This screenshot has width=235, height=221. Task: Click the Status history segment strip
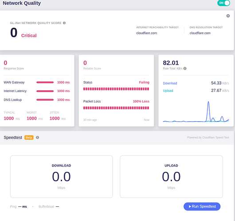tap(116, 89)
